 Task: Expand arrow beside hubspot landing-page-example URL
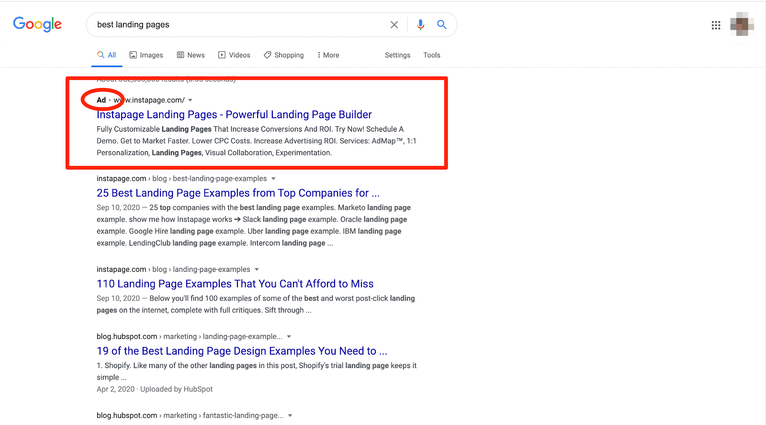pyautogui.click(x=289, y=336)
